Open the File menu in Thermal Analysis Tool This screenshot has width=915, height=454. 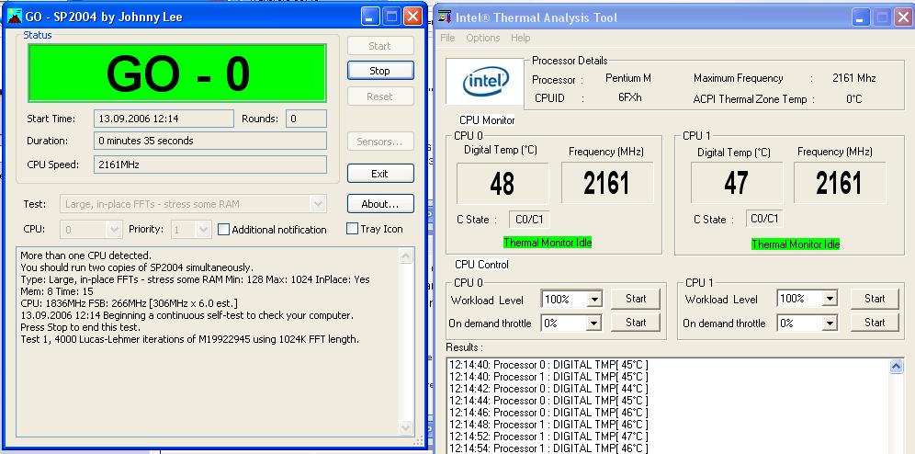(x=447, y=38)
